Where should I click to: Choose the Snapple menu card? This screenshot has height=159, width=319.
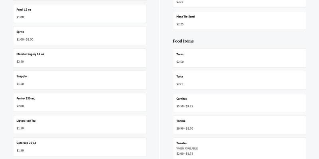pos(79,80)
